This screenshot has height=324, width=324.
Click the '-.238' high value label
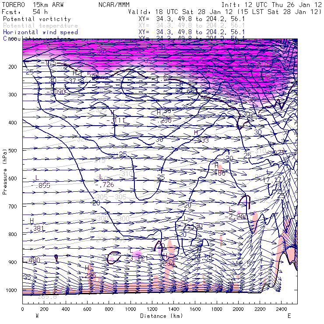(x=162, y=120)
